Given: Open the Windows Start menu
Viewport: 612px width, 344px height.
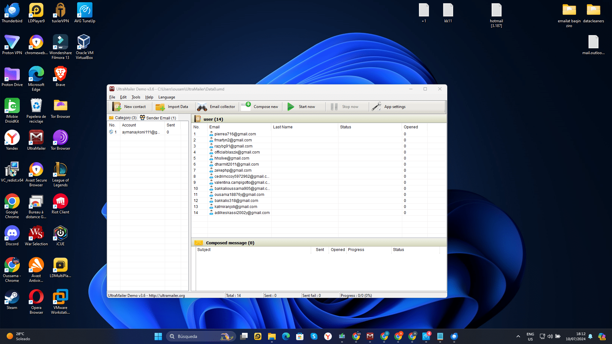Looking at the screenshot, I should pos(158,336).
